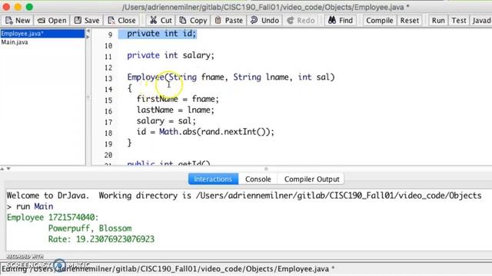This screenshot has width=492, height=276.
Task: Click on 'salary = sal;' line
Action: tap(166, 121)
